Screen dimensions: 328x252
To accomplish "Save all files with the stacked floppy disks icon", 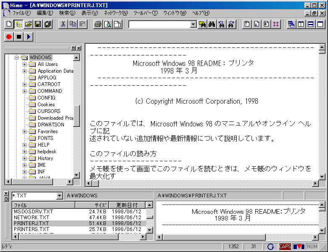I will [x=48, y=24].
